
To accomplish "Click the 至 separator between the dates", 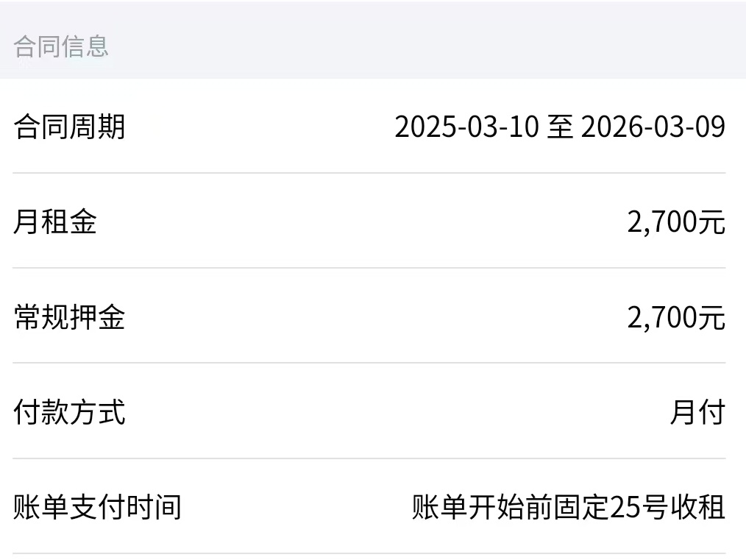I will [560, 127].
